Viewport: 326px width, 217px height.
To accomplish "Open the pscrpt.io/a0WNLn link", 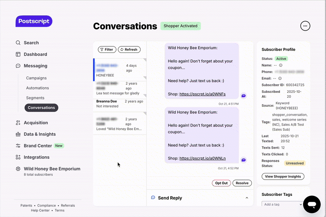I will 203,158.
